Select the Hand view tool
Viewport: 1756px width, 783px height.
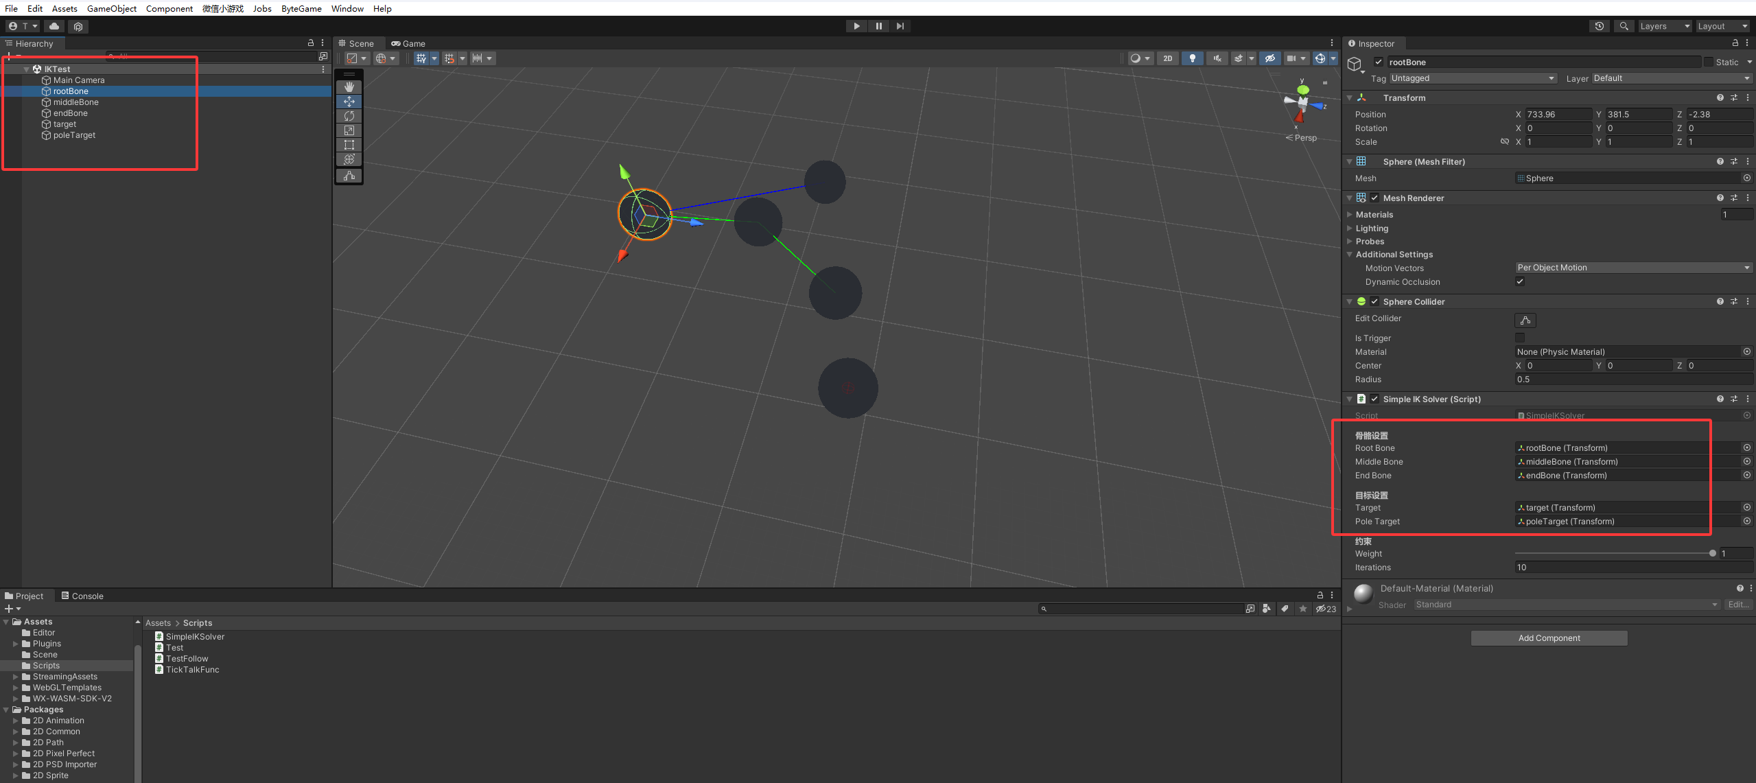pos(349,87)
